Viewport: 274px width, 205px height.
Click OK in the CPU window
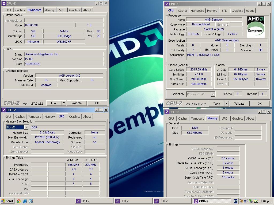pos(260,104)
